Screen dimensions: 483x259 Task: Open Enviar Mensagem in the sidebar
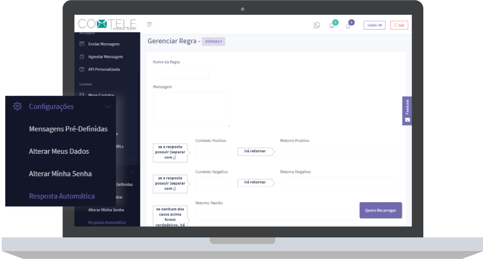click(104, 44)
